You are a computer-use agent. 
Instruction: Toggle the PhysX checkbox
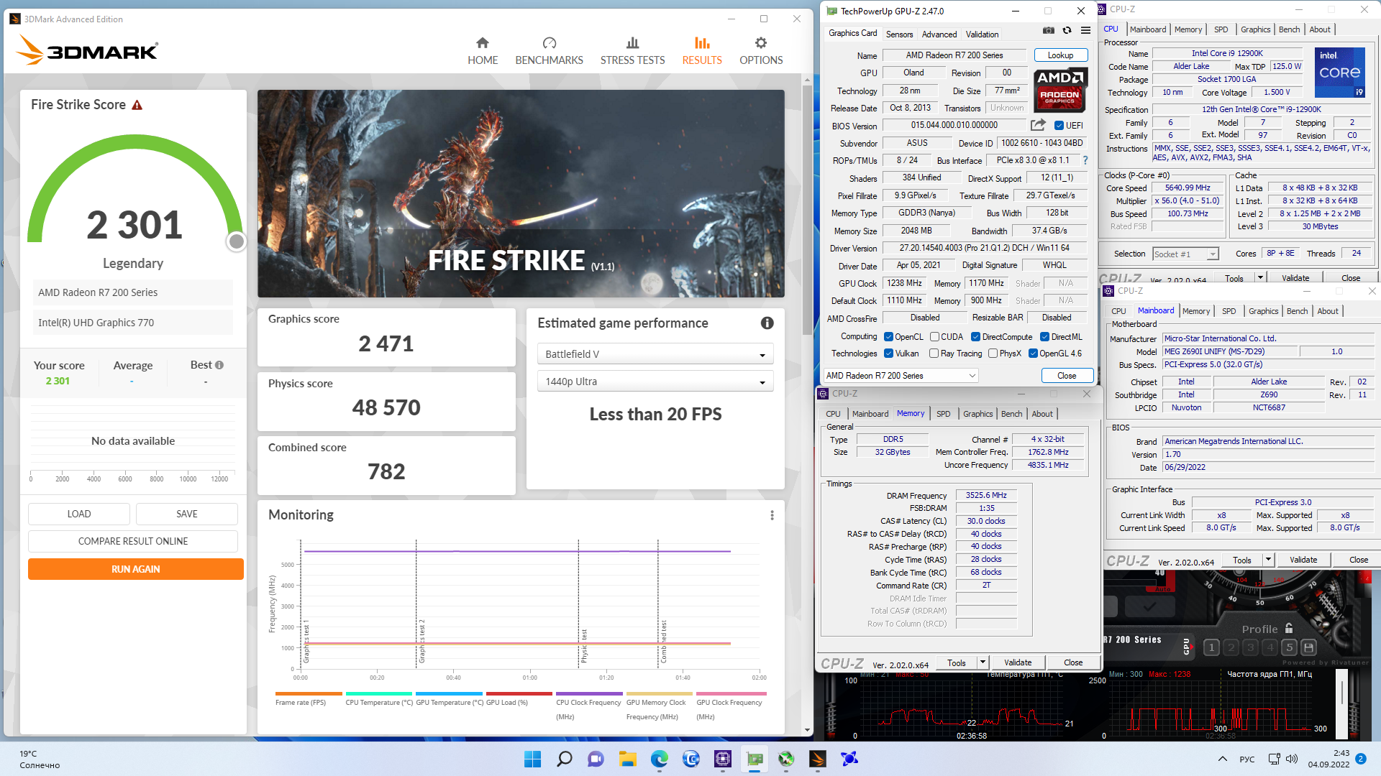[993, 354]
